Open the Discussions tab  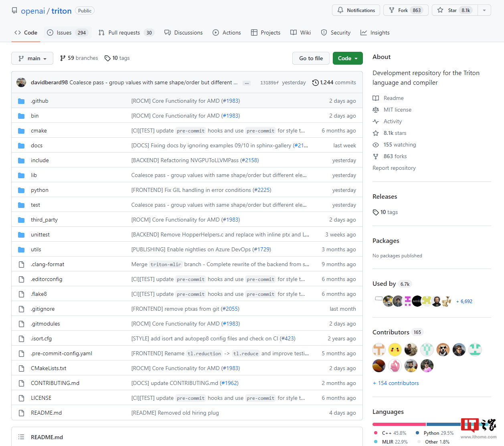pyautogui.click(x=184, y=33)
